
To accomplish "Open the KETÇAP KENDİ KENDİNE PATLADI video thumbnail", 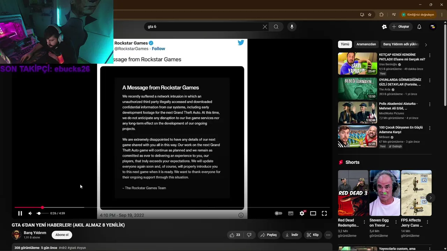I will [358, 63].
